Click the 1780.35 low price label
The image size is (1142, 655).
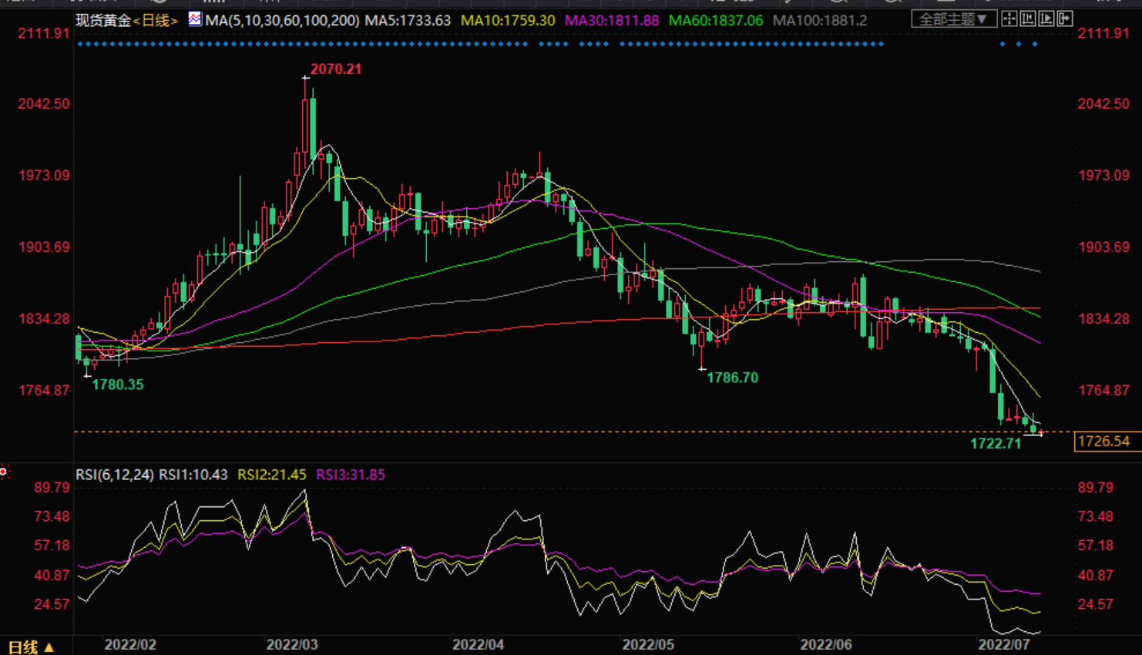pyautogui.click(x=117, y=385)
